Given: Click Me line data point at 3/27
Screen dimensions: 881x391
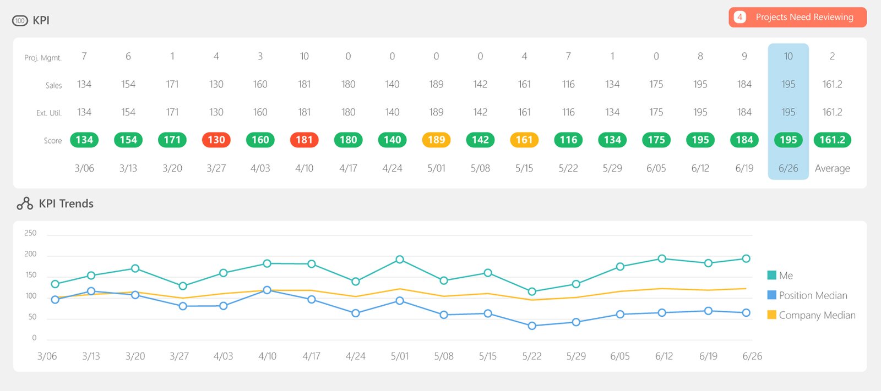Looking at the screenshot, I should click(183, 286).
